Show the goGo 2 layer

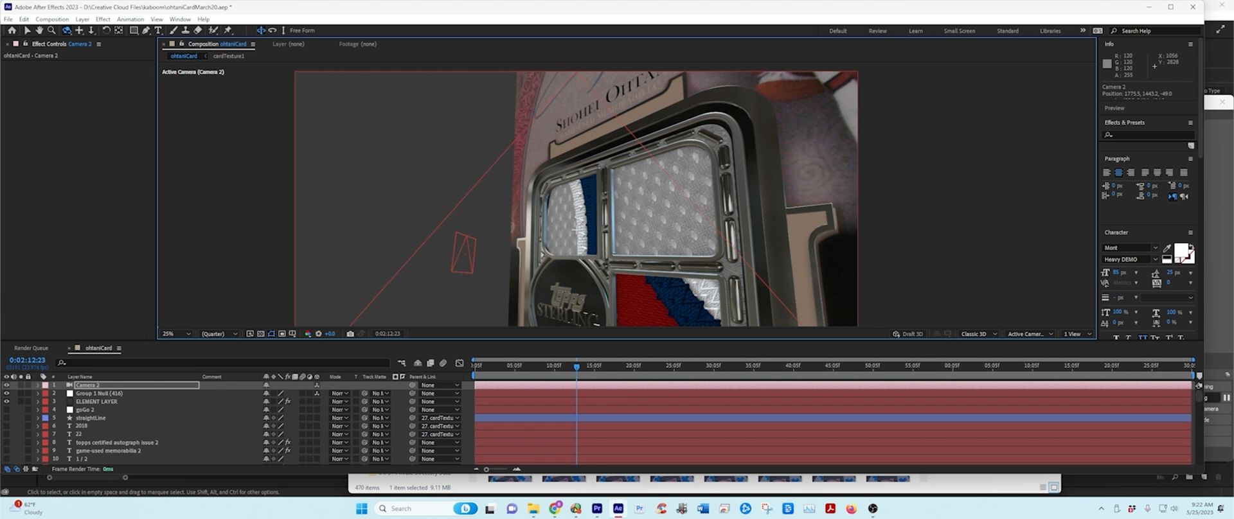6,410
